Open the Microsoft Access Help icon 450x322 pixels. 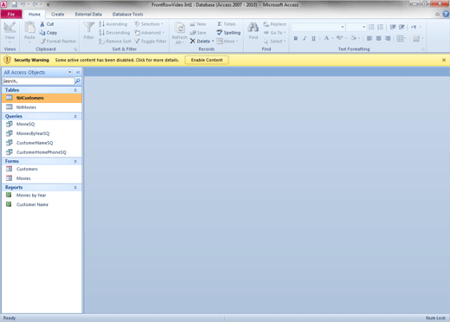[446, 14]
